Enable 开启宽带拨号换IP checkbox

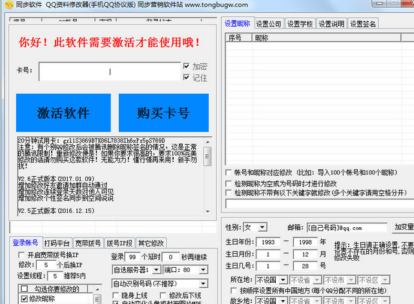pos(21,255)
